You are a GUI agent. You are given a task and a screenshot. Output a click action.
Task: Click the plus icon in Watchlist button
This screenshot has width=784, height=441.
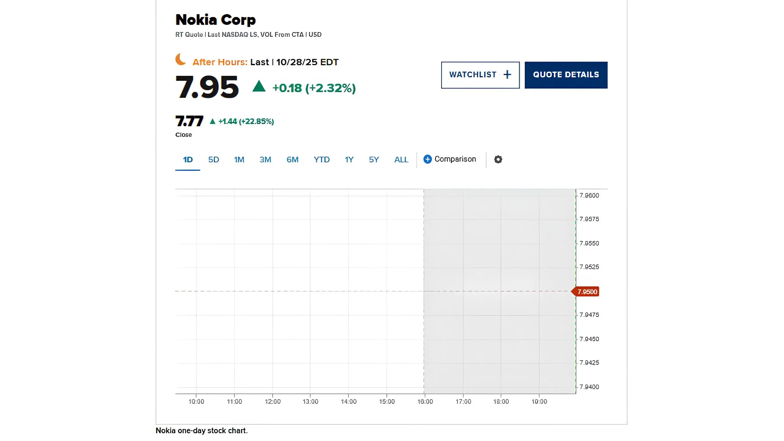[507, 75]
